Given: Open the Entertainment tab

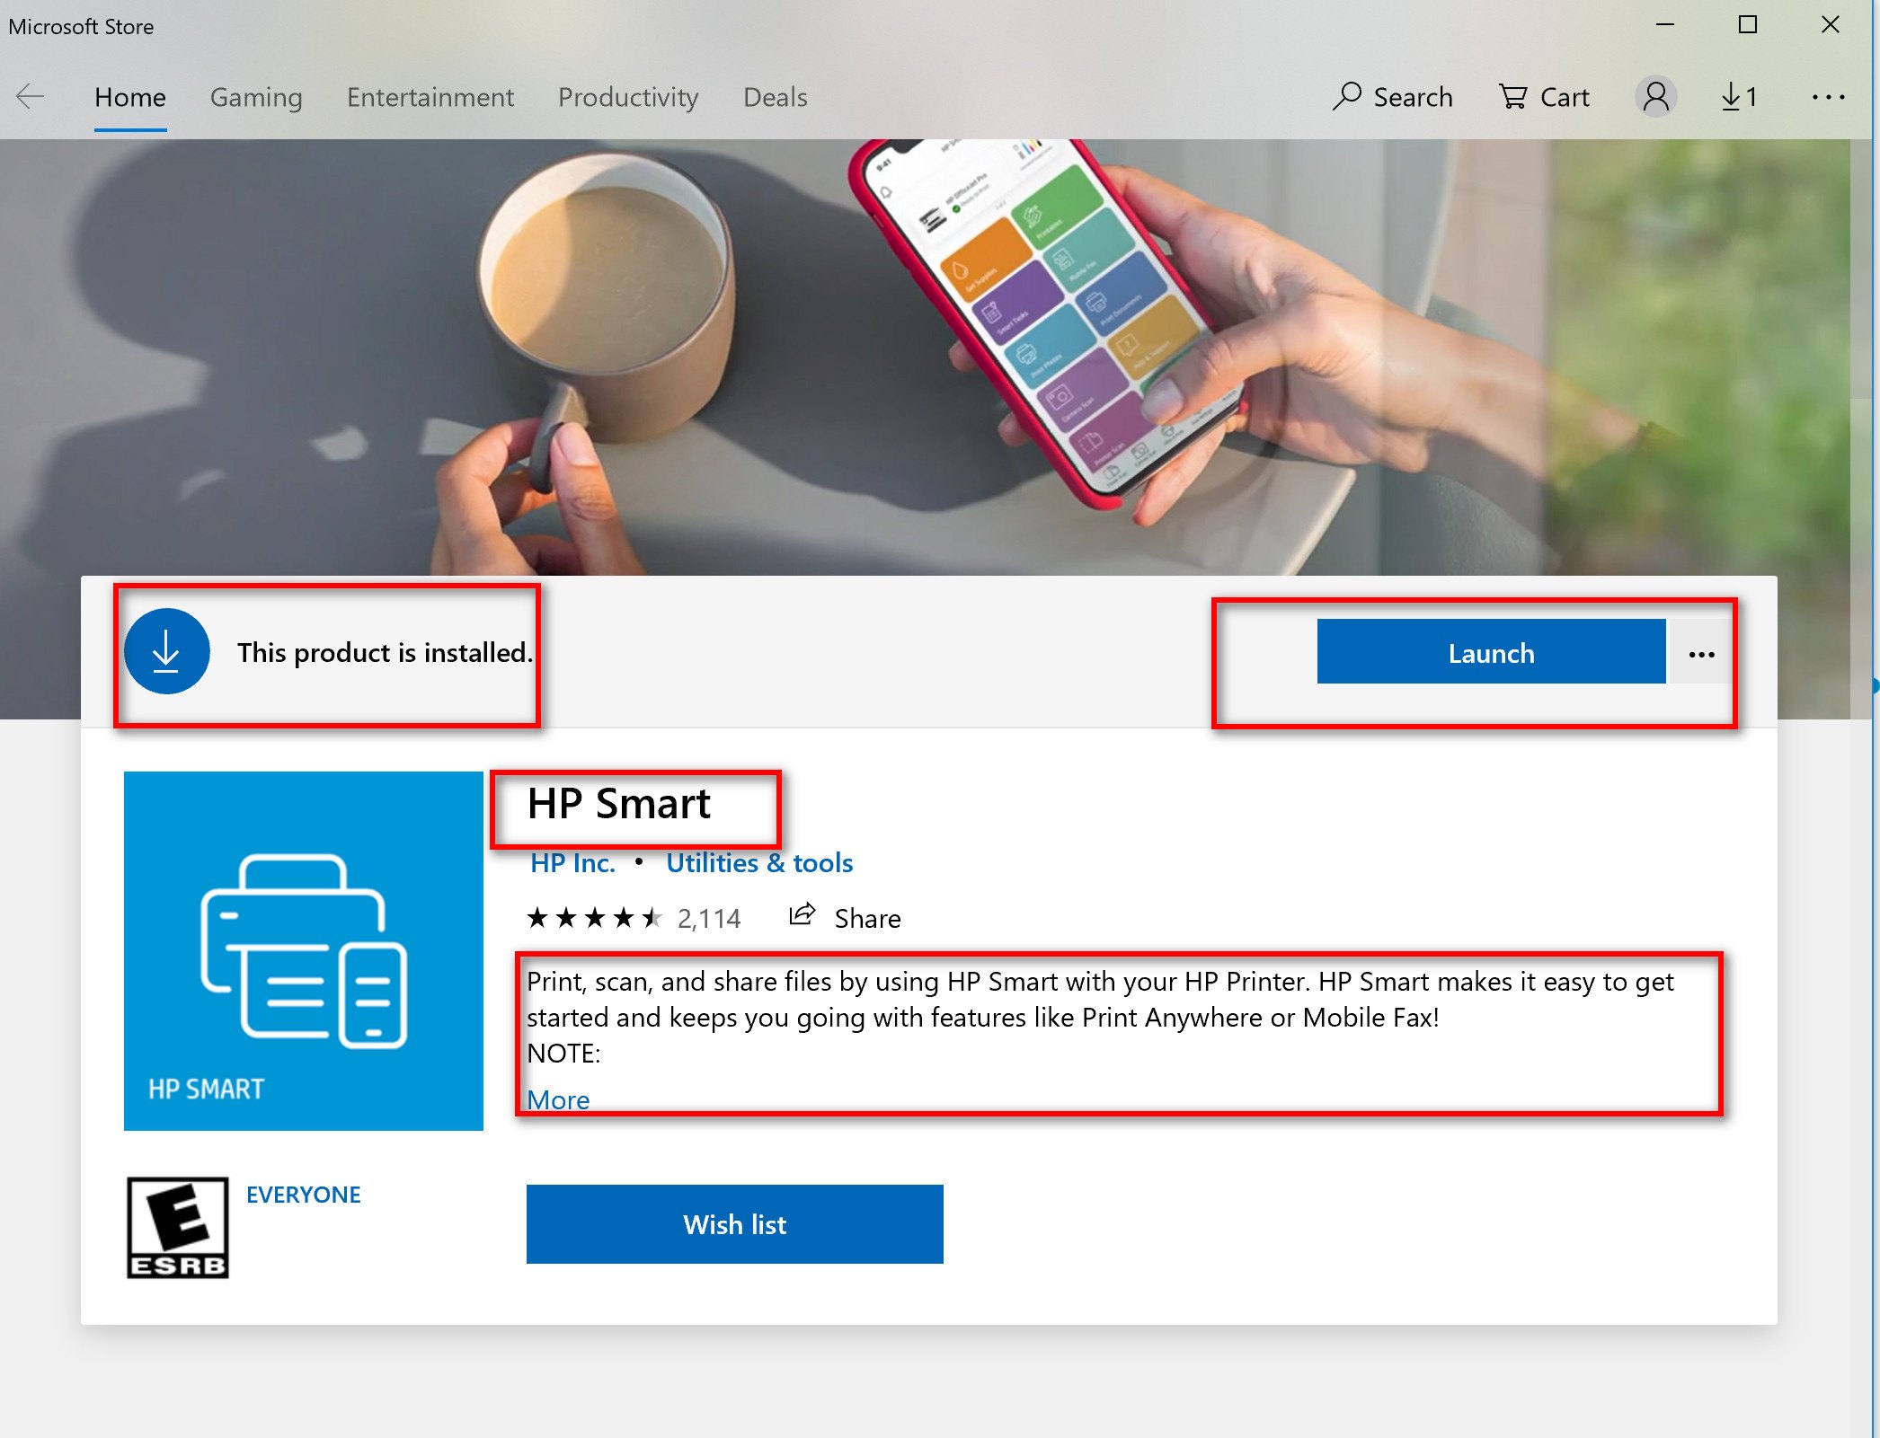Looking at the screenshot, I should [x=430, y=96].
